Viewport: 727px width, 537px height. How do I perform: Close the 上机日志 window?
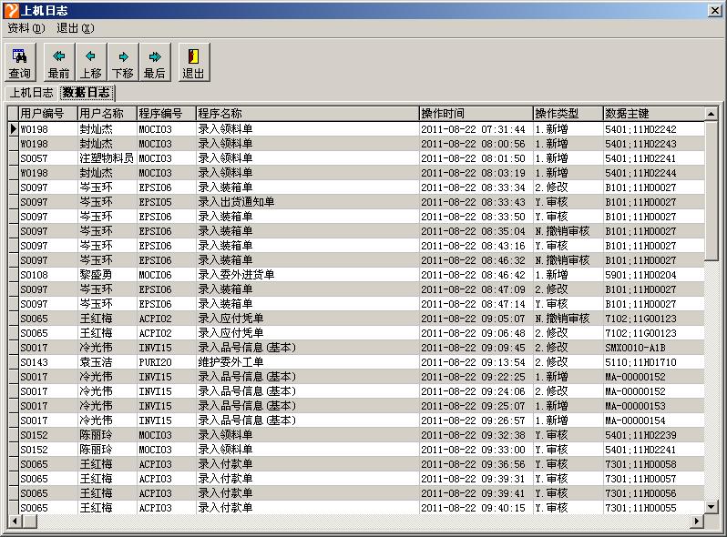coord(715,10)
